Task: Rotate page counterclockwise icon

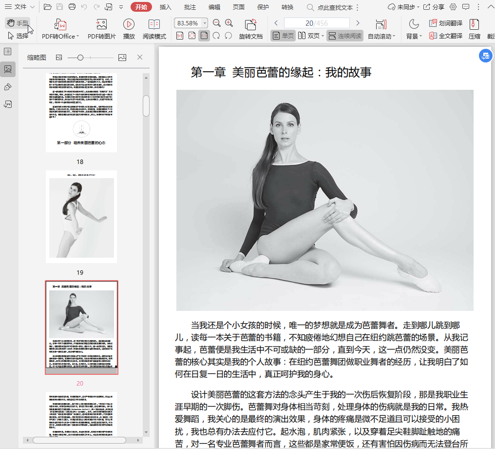Action: pyautogui.click(x=228, y=36)
